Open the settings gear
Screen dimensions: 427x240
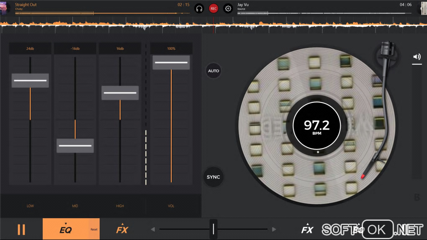pos(228,8)
